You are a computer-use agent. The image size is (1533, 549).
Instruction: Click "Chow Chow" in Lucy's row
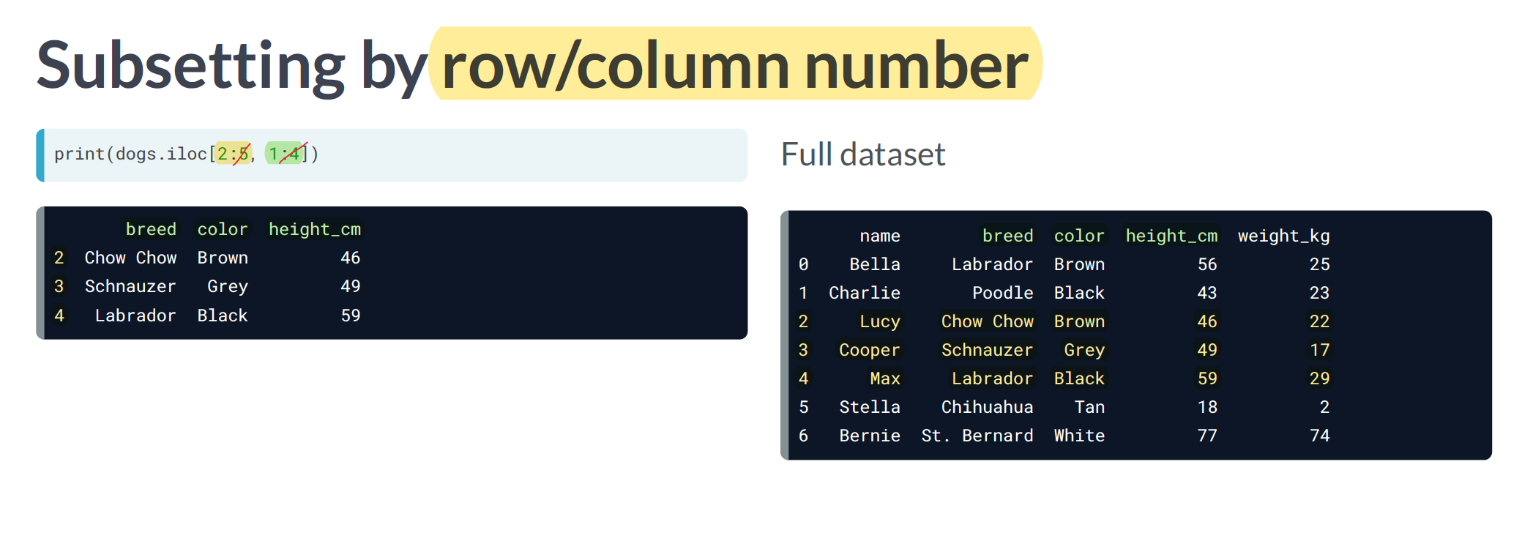pos(988,321)
